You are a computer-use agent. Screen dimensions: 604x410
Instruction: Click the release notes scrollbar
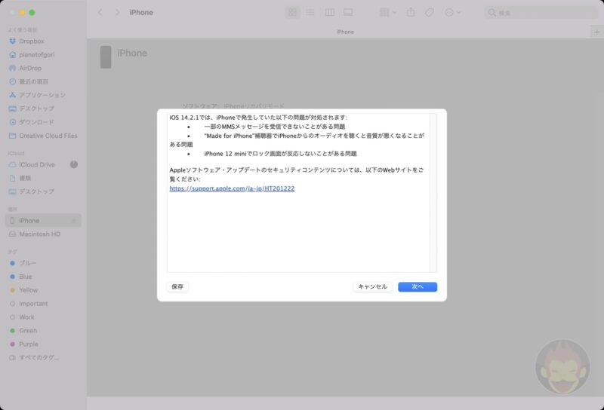[x=433, y=193]
